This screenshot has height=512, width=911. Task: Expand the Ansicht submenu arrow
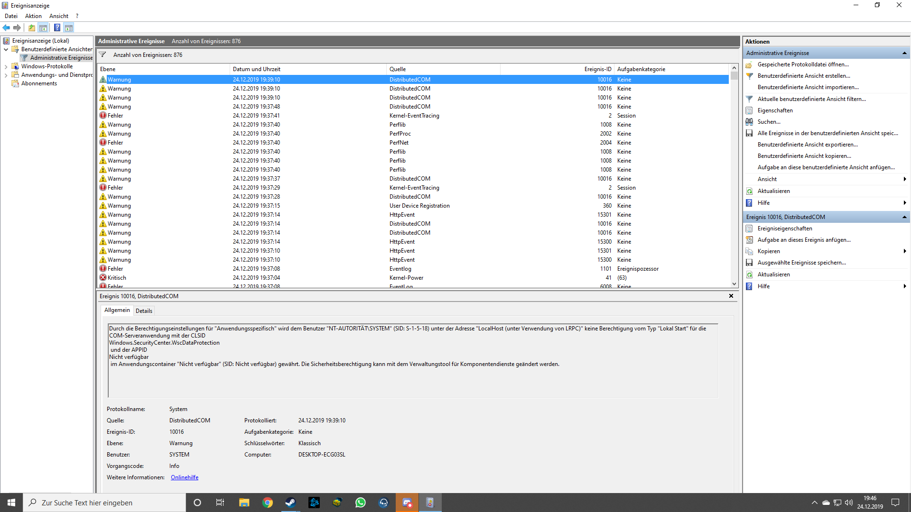coord(904,179)
